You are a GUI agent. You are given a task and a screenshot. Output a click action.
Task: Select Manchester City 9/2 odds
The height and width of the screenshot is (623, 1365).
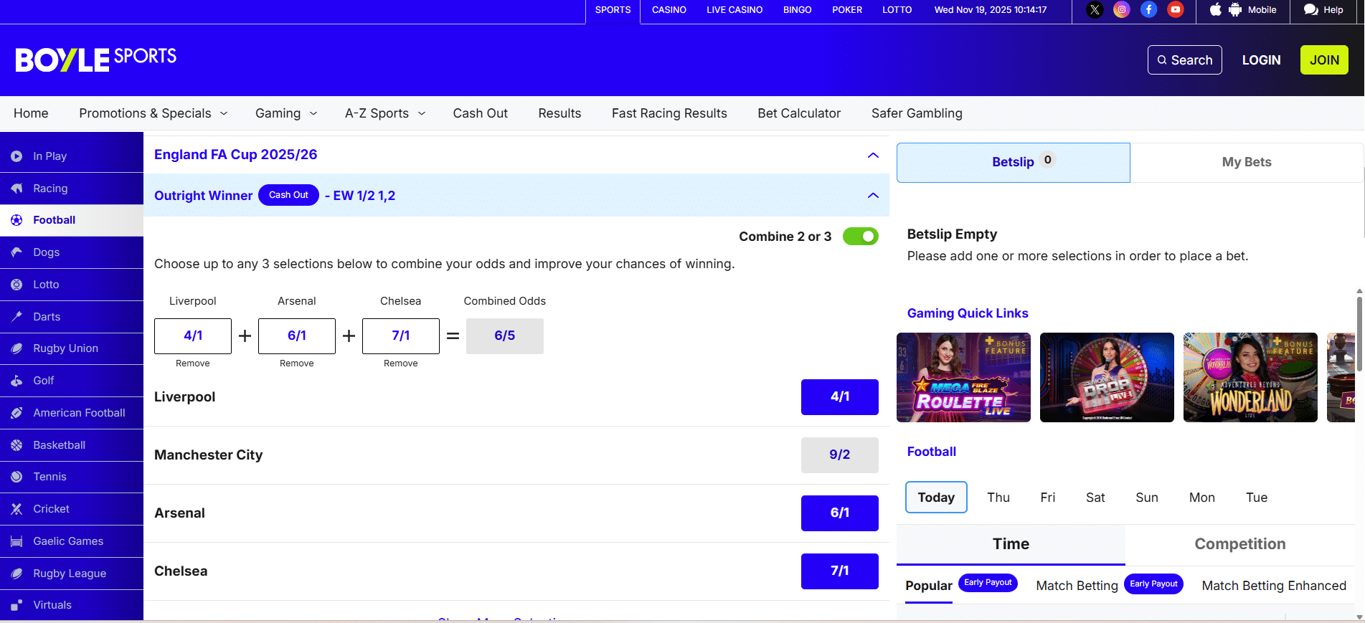point(840,455)
